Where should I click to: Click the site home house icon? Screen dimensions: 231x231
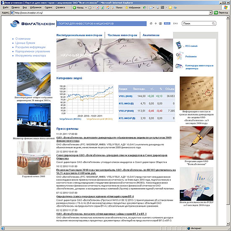pos(151,24)
